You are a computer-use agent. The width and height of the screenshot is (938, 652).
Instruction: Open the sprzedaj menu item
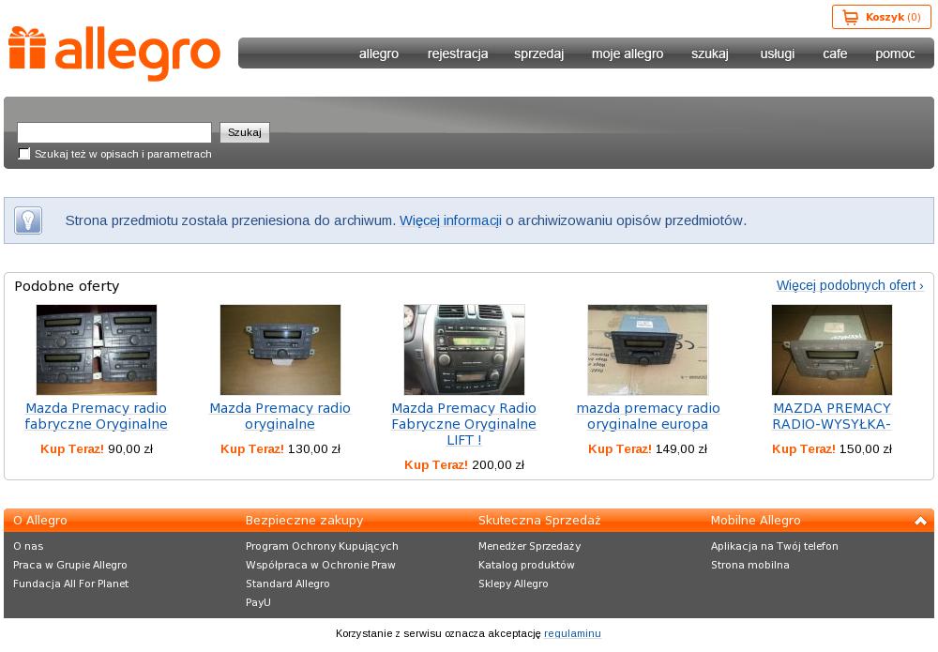pyautogui.click(x=539, y=53)
